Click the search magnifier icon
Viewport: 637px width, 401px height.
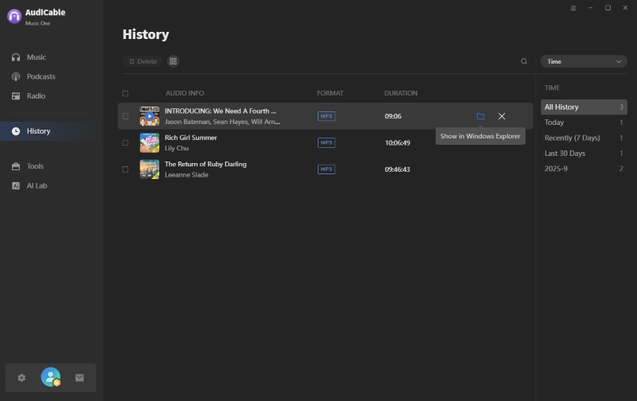524,61
